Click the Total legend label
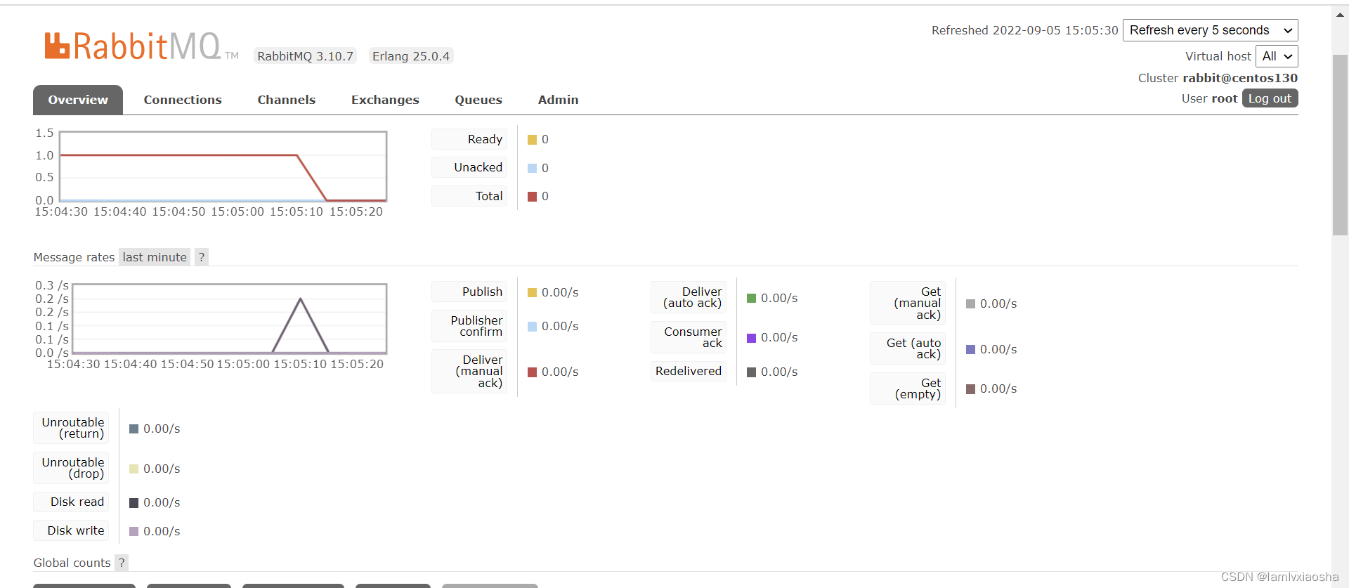Viewport: 1349px width, 588px height. click(x=469, y=196)
